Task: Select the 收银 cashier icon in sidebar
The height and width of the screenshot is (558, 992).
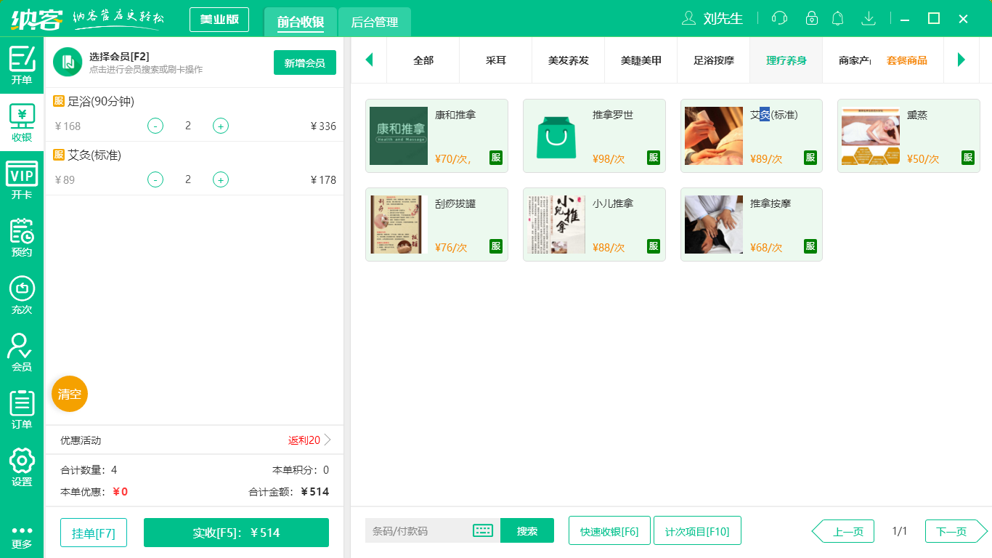Action: (x=22, y=116)
